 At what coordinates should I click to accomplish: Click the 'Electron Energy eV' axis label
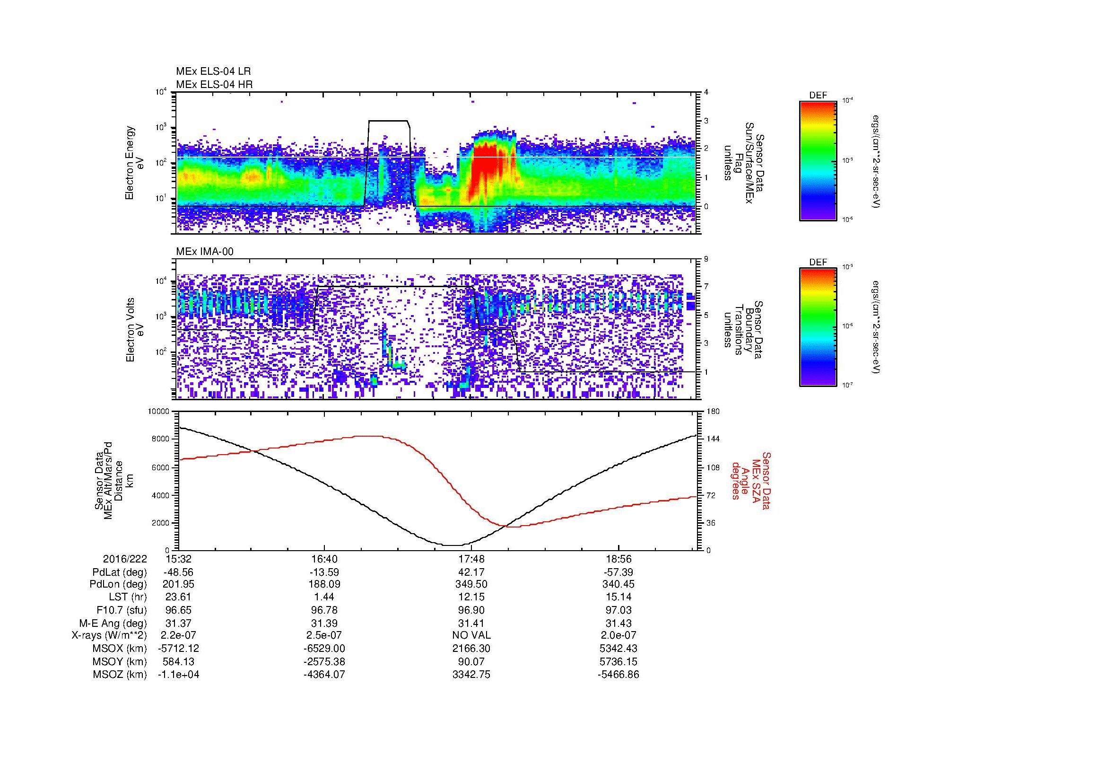(x=134, y=163)
